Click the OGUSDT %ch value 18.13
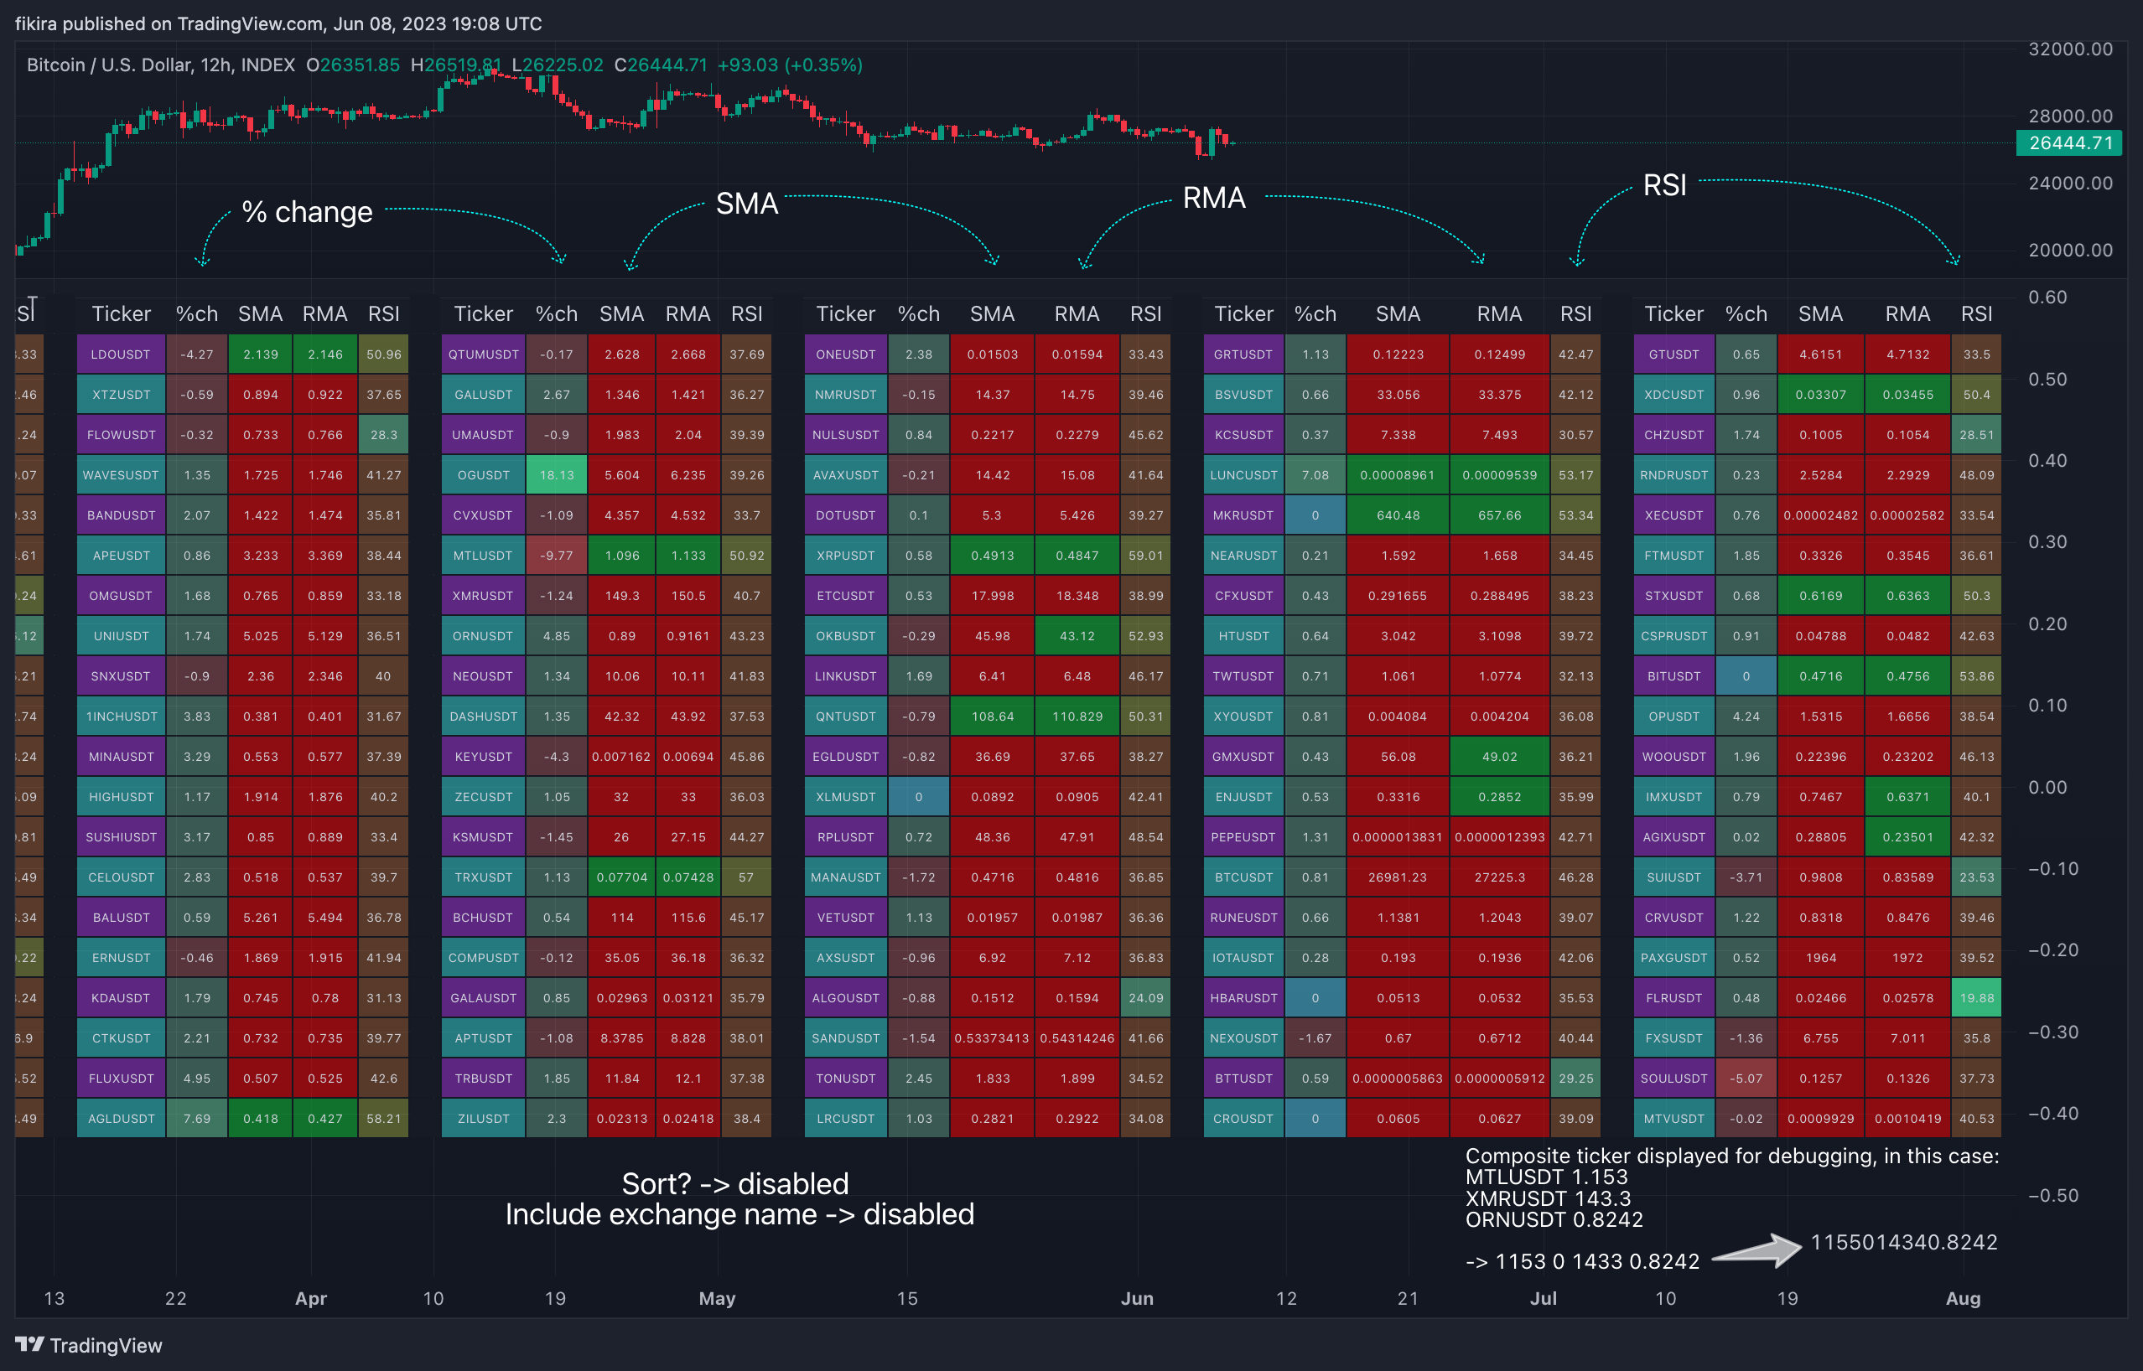Image resolution: width=2143 pixels, height=1371 pixels. pyautogui.click(x=557, y=475)
